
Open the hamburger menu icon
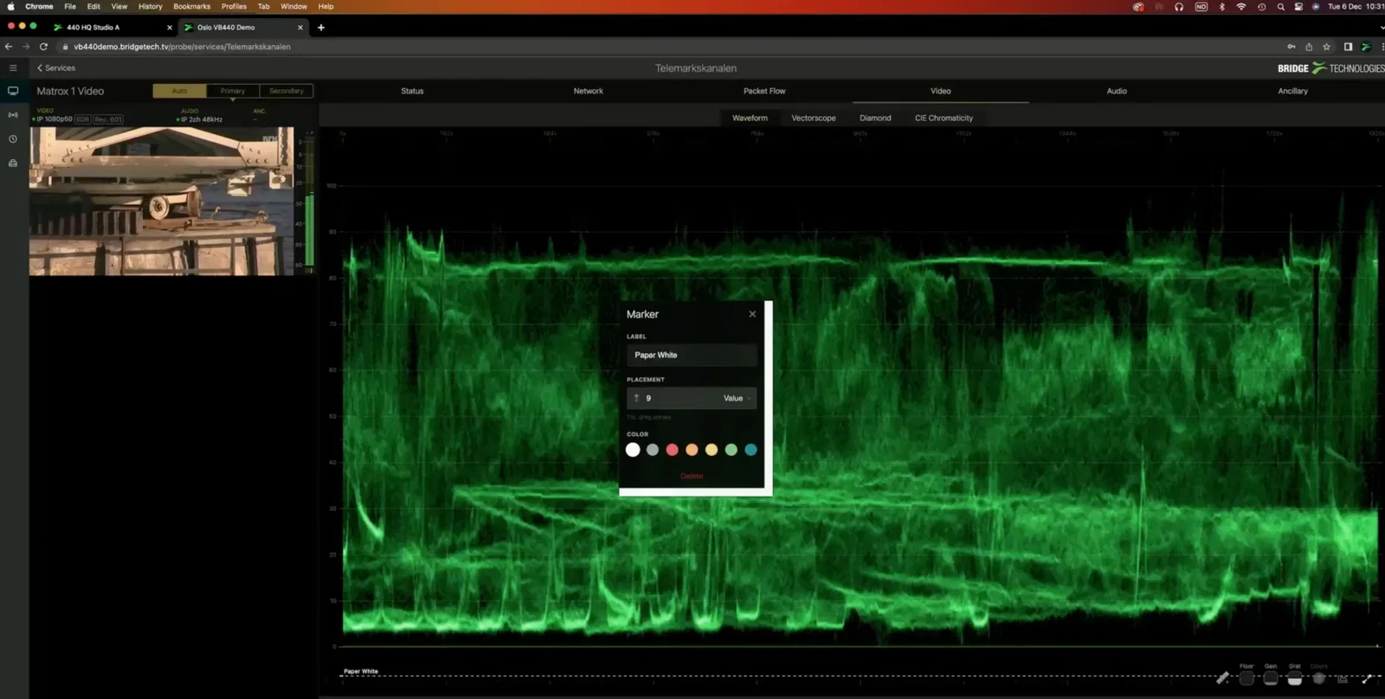pyautogui.click(x=13, y=67)
